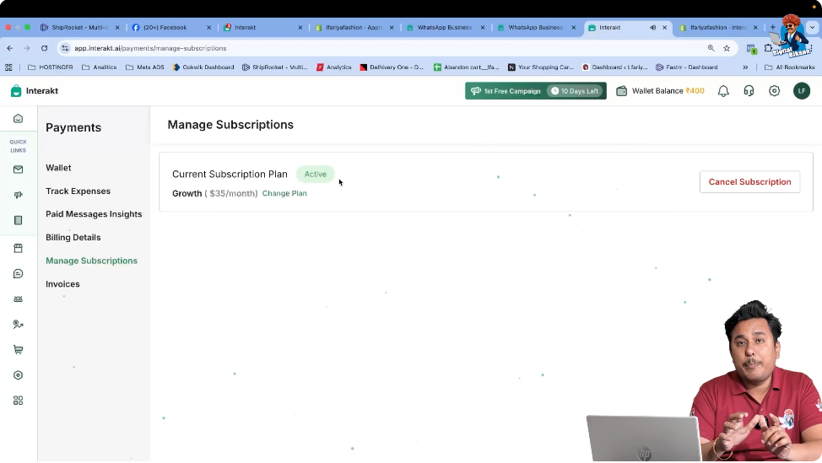Viewport: 822px width, 463px height.
Task: Open the inbox envelope icon in sidebar
Action: pos(18,170)
